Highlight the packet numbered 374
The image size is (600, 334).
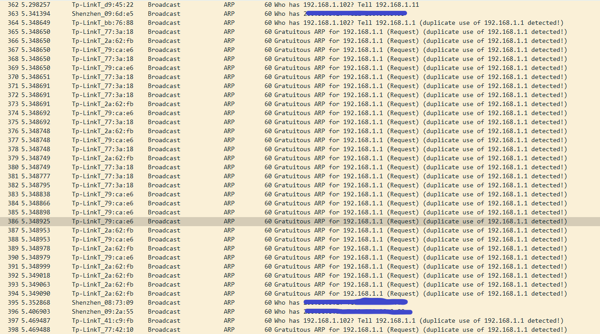300,113
